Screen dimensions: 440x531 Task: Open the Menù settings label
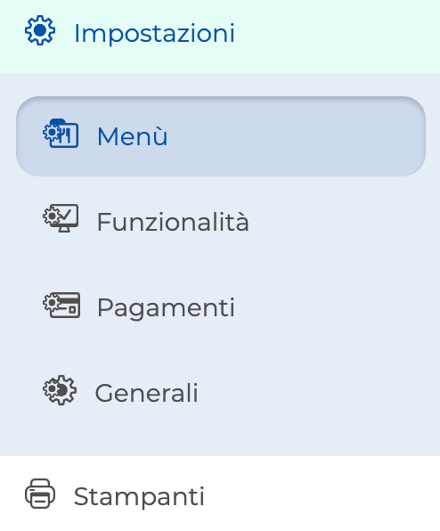tap(133, 136)
